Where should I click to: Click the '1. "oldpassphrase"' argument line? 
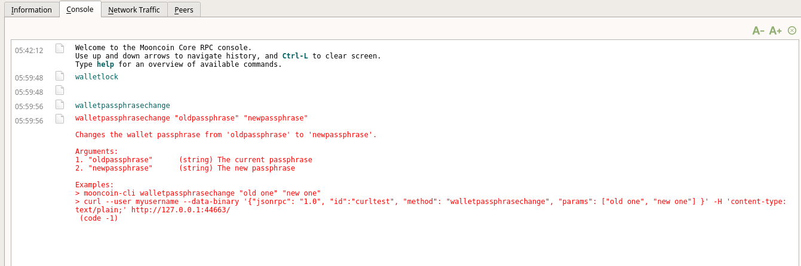coord(194,160)
